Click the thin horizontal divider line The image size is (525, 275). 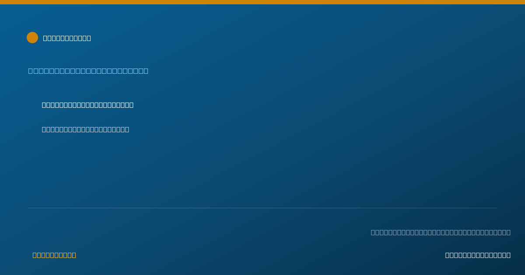tap(262, 208)
